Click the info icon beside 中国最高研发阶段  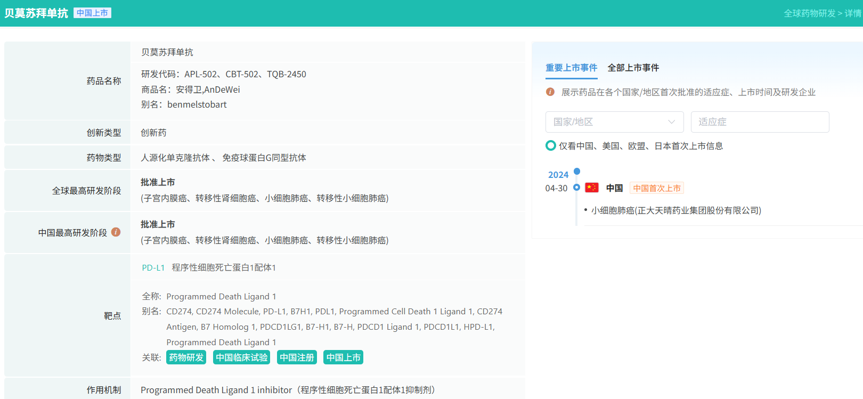click(x=116, y=232)
